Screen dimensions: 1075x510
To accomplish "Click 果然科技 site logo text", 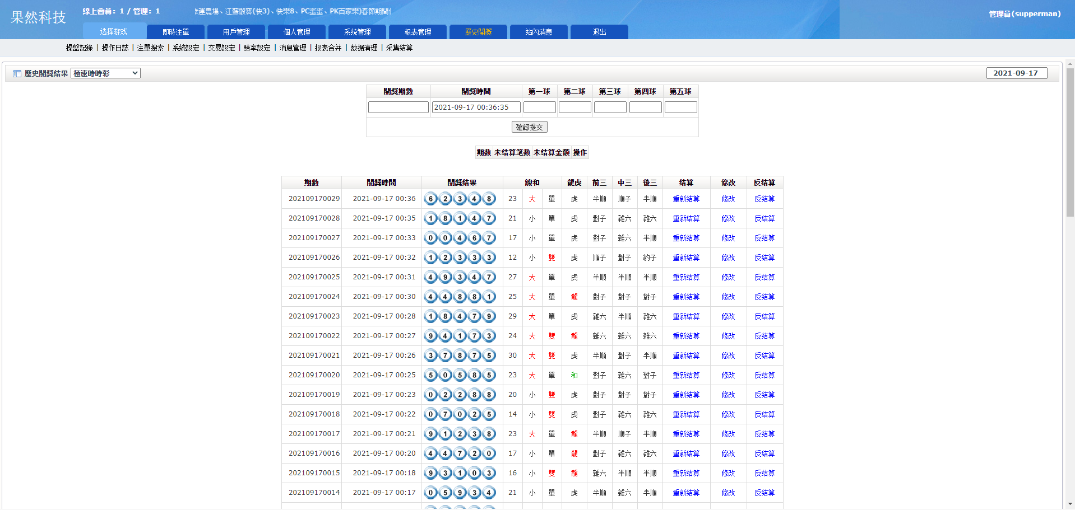I will pos(38,17).
